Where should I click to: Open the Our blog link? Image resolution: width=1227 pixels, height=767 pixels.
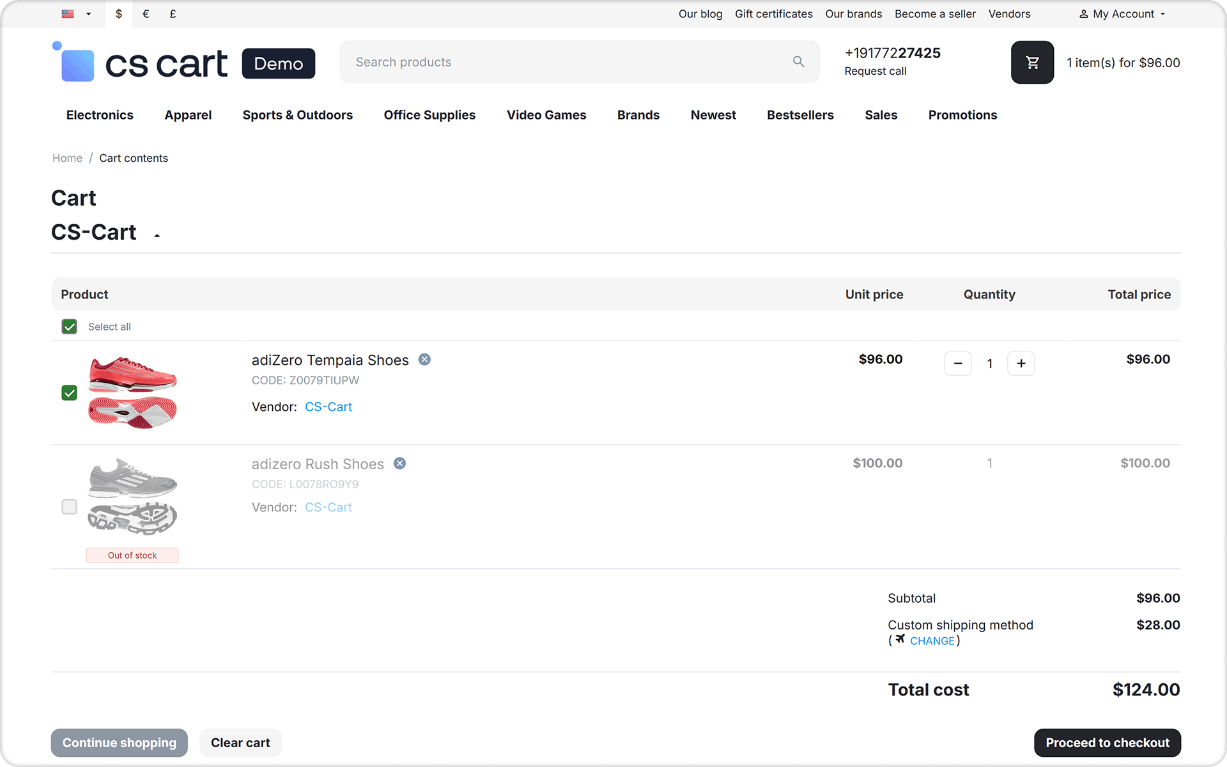click(700, 13)
